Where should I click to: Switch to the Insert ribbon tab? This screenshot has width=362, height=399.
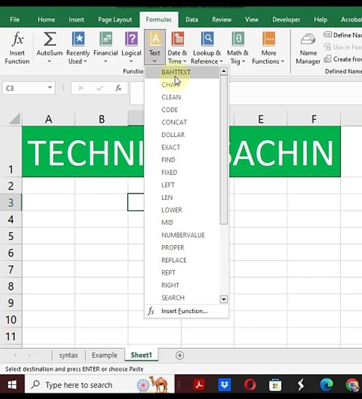(x=76, y=19)
